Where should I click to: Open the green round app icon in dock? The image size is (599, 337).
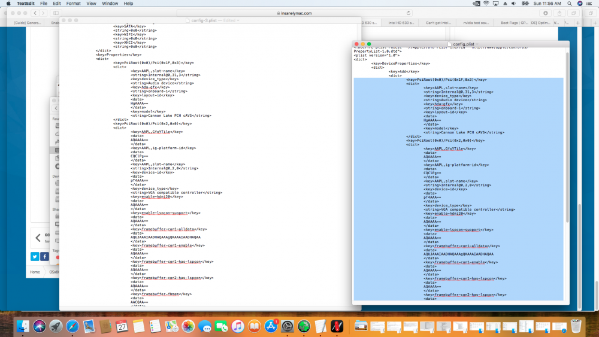tap(304, 326)
